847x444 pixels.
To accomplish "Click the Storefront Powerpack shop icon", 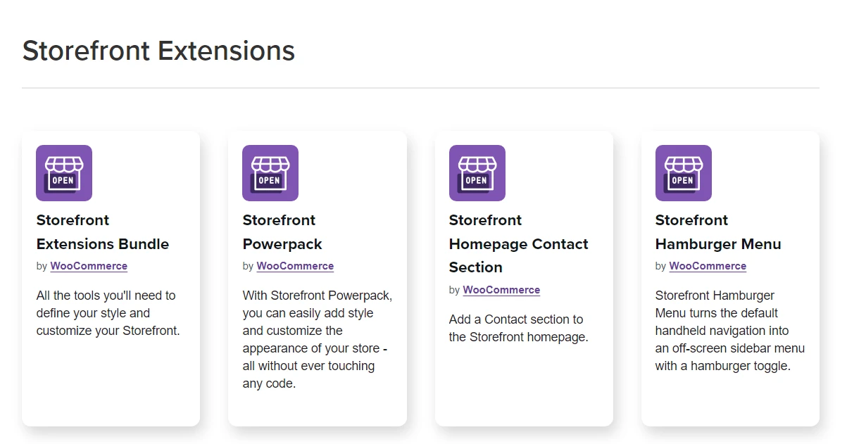I will click(x=270, y=173).
